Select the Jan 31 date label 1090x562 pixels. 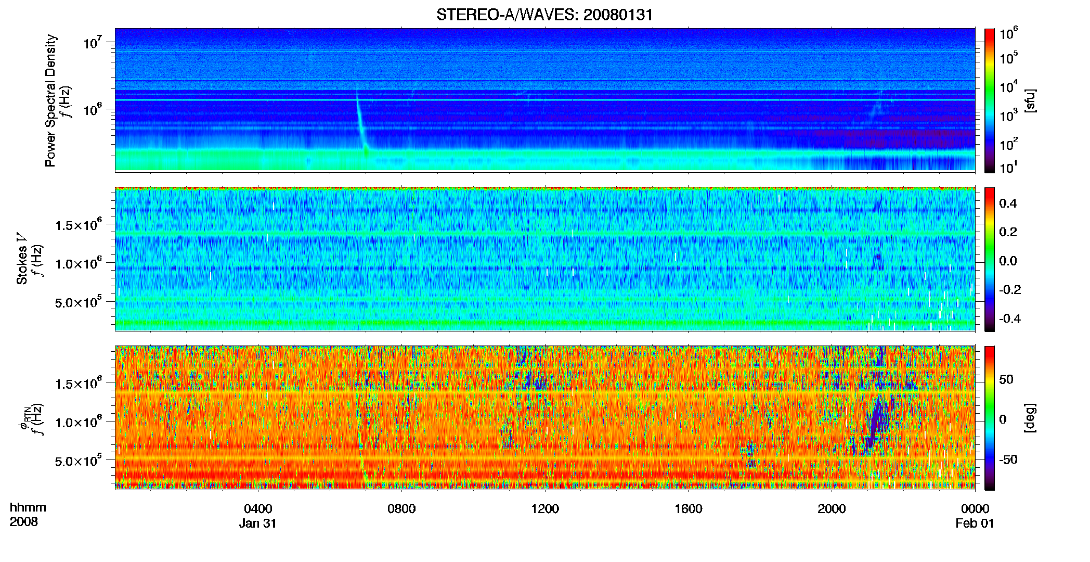coord(258,523)
